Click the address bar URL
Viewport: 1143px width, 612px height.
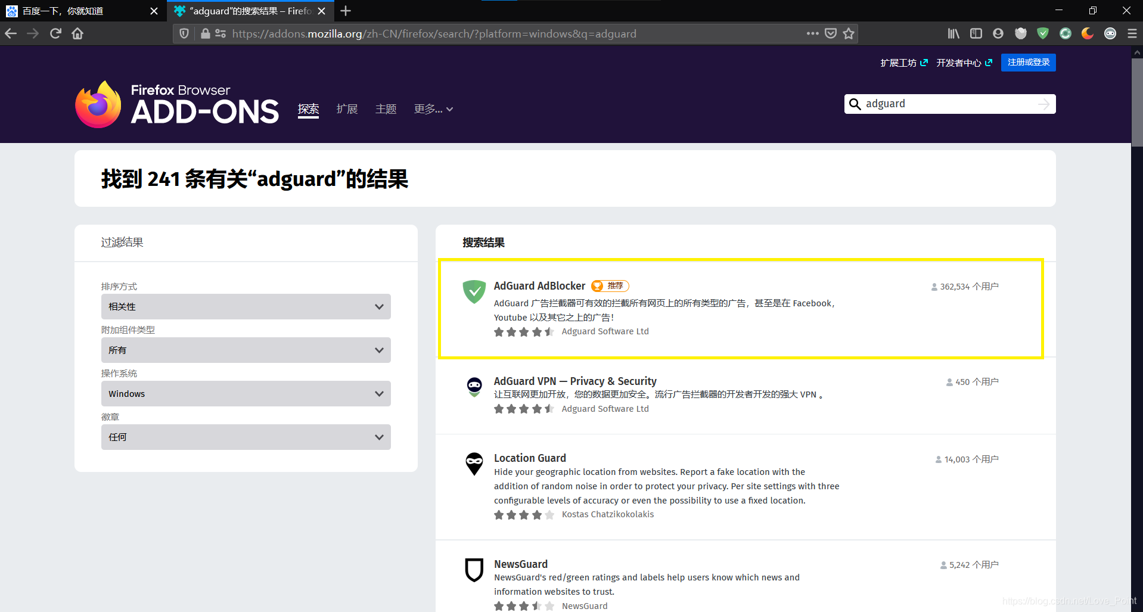pos(434,33)
